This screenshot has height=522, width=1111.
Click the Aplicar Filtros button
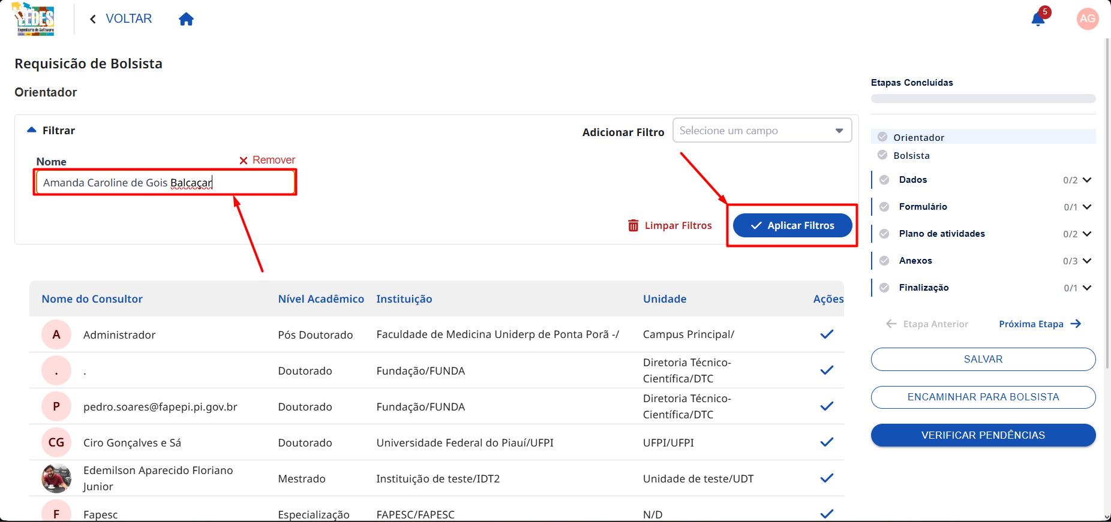point(792,225)
